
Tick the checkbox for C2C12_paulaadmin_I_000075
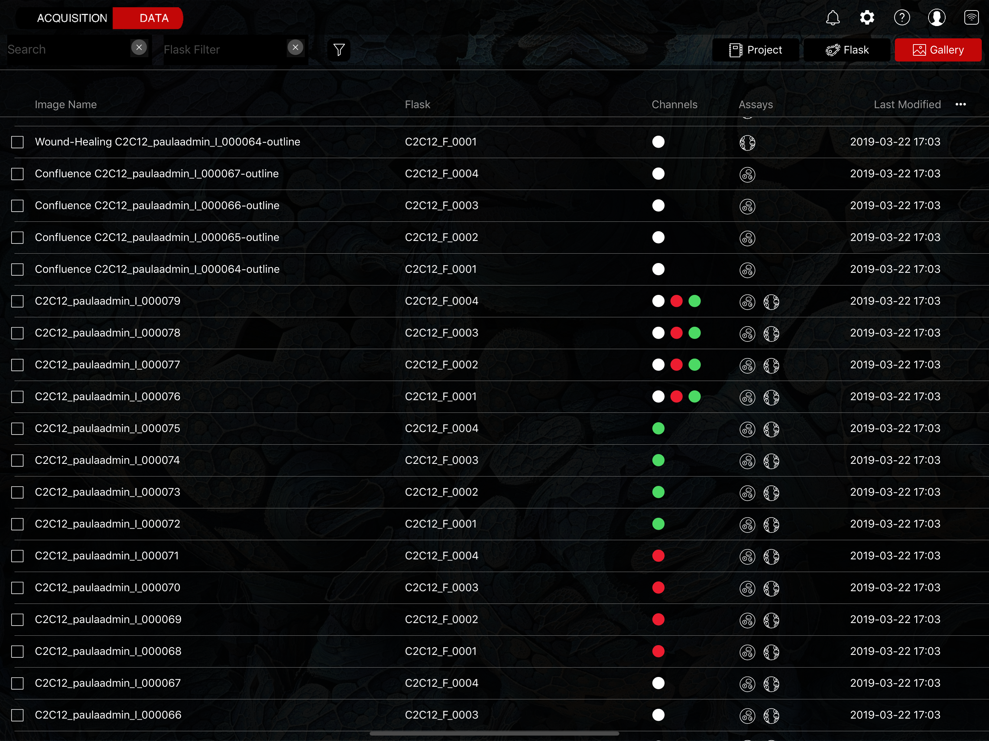point(17,429)
